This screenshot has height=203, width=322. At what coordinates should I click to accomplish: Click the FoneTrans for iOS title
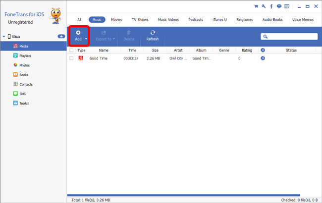(x=24, y=14)
